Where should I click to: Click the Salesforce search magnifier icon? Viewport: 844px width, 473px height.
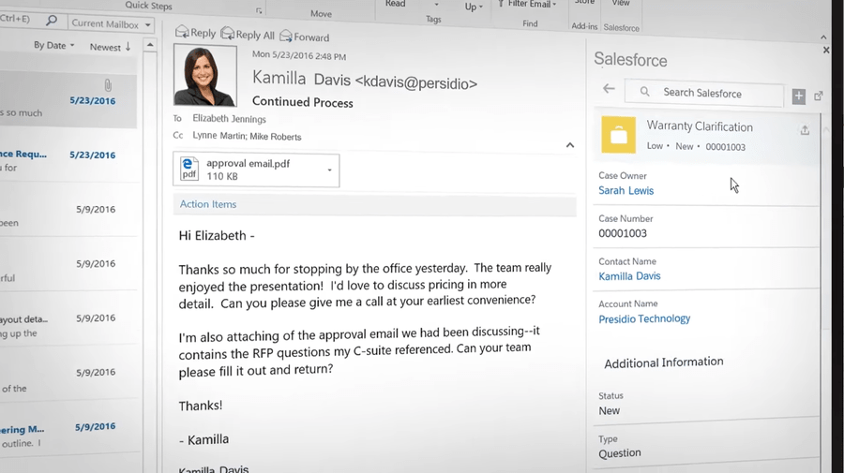point(644,92)
